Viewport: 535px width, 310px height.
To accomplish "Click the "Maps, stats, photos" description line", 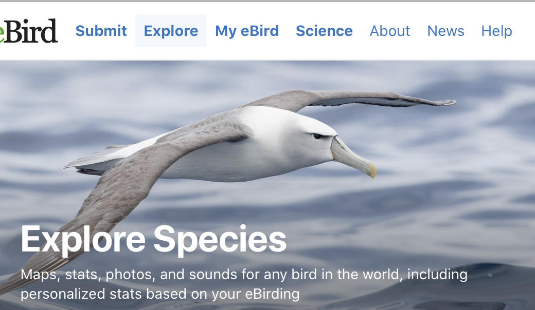I will coord(244,275).
